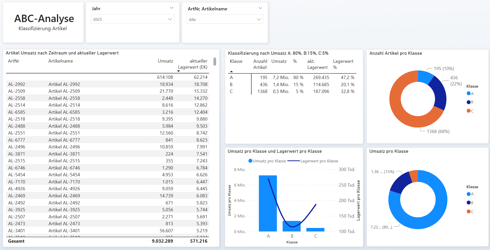490x250 pixels.
Task: Collapse the ArtNr, Artikelname slicer chevron
Action: point(260,8)
